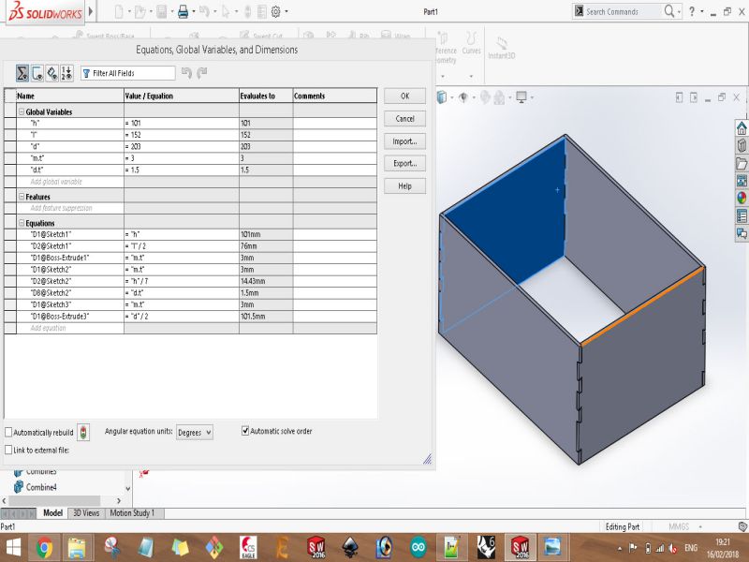Open Arduino from the taskbar
The image size is (749, 562).
418,547
